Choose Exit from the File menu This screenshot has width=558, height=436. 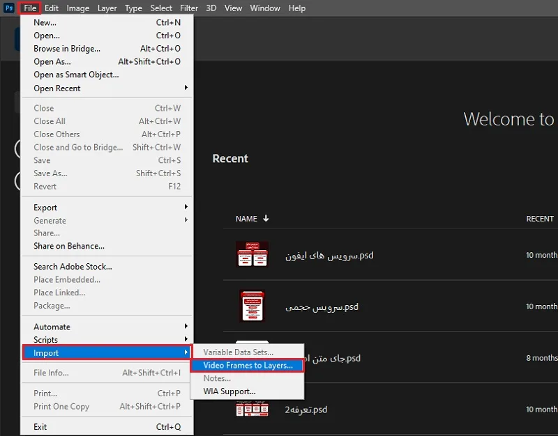(x=107, y=427)
